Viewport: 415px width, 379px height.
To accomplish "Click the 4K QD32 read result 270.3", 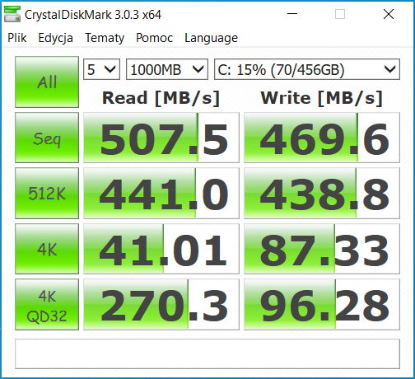I will (x=161, y=305).
